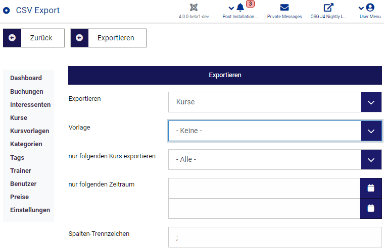This screenshot has height=249, width=384.
Task: Open the Post Installation notifications bell
Action: coord(240,8)
